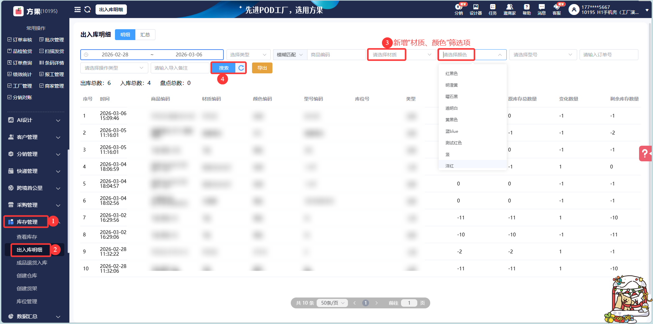
Task: Open the 创建仓库 submenu item
Action: coord(27,276)
